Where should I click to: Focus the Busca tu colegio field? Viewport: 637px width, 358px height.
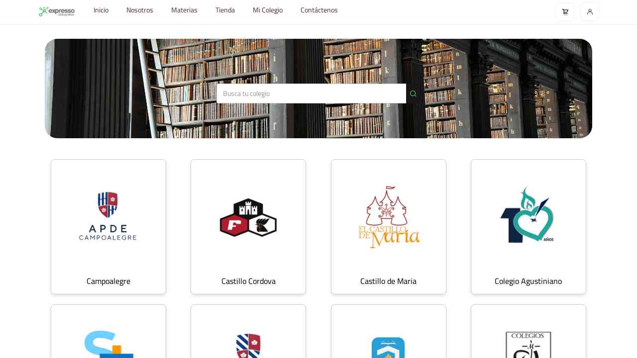tap(311, 93)
